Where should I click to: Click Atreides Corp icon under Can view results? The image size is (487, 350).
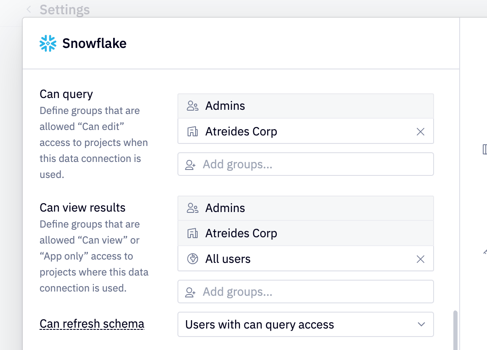[x=193, y=233]
